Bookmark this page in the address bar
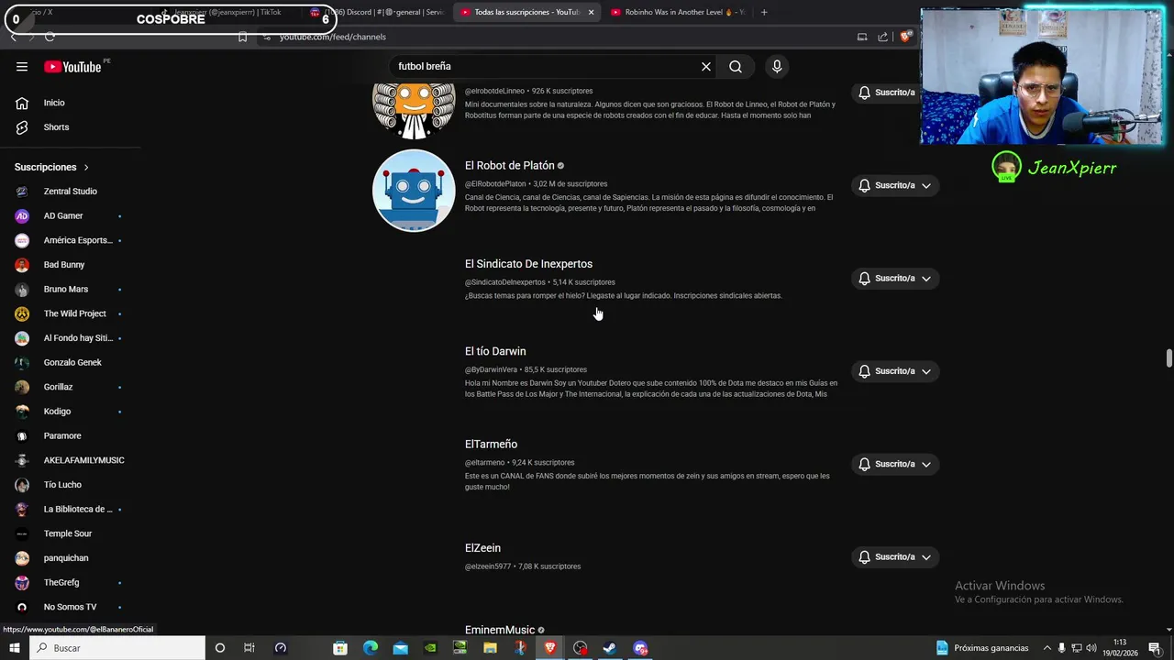1174x660 pixels. point(242,37)
